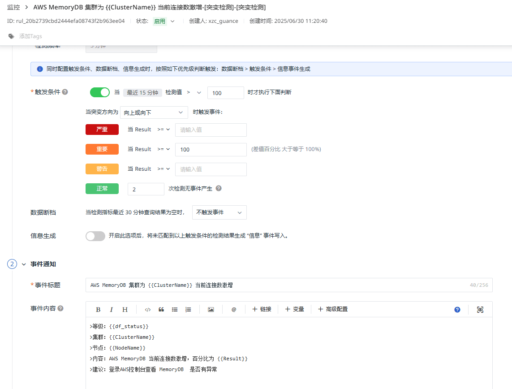Insert an unordered bullet list
Image resolution: width=512 pixels, height=389 pixels.
(x=175, y=310)
